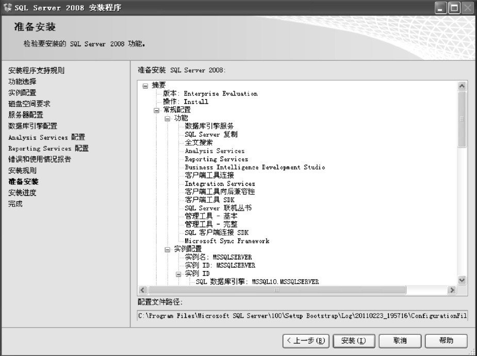Select tree row 操作: Install

point(186,102)
